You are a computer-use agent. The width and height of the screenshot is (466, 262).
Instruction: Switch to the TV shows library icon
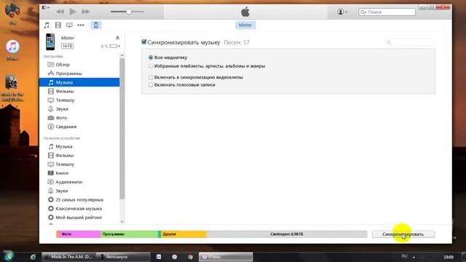point(69,25)
